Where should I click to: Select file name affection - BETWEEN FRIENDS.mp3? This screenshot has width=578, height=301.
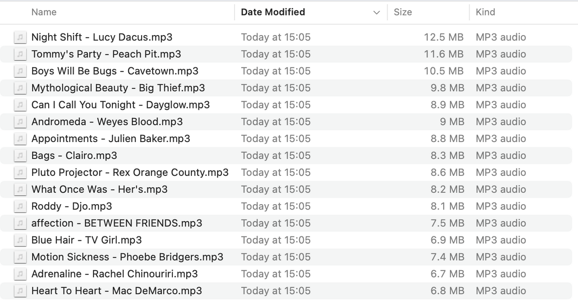pos(117,223)
